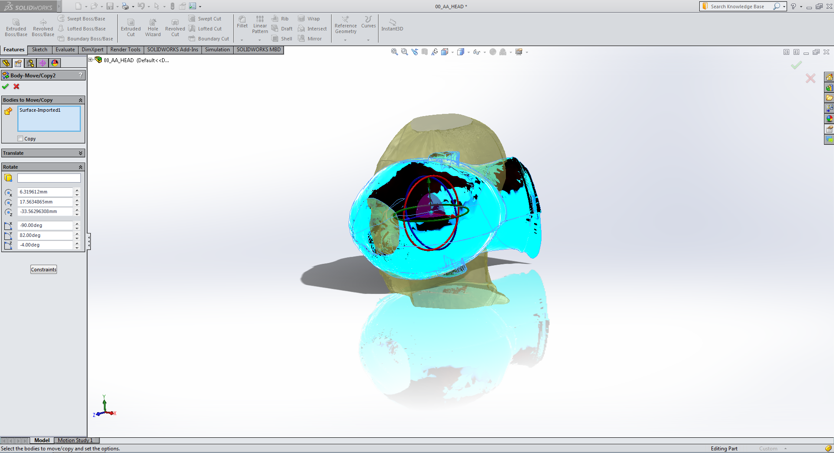
Task: Open the SOLIDWORKS Add-Ins tab
Action: [x=173, y=50]
